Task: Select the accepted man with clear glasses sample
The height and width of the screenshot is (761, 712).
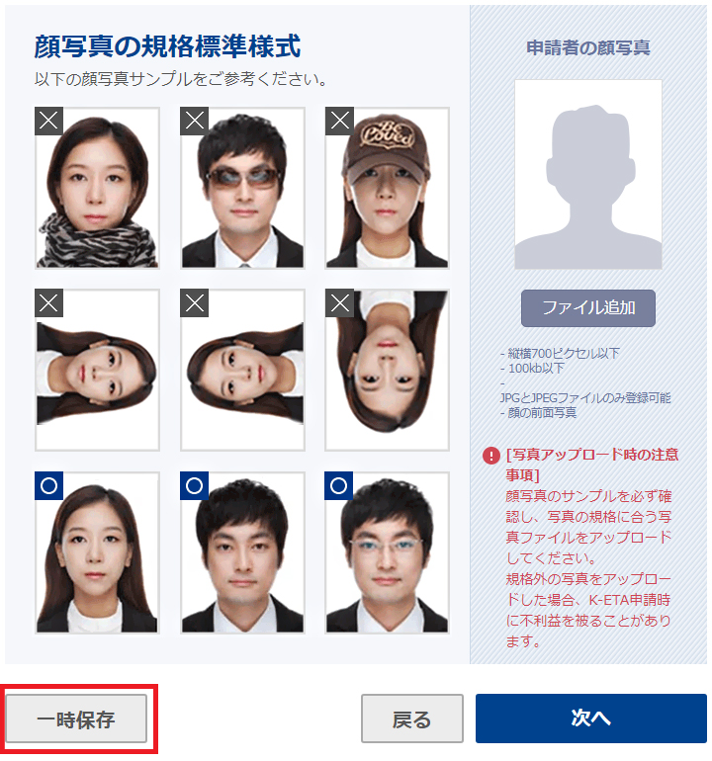Action: [387, 552]
